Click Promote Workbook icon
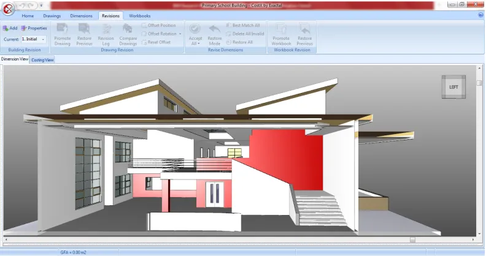 pyautogui.click(x=281, y=29)
